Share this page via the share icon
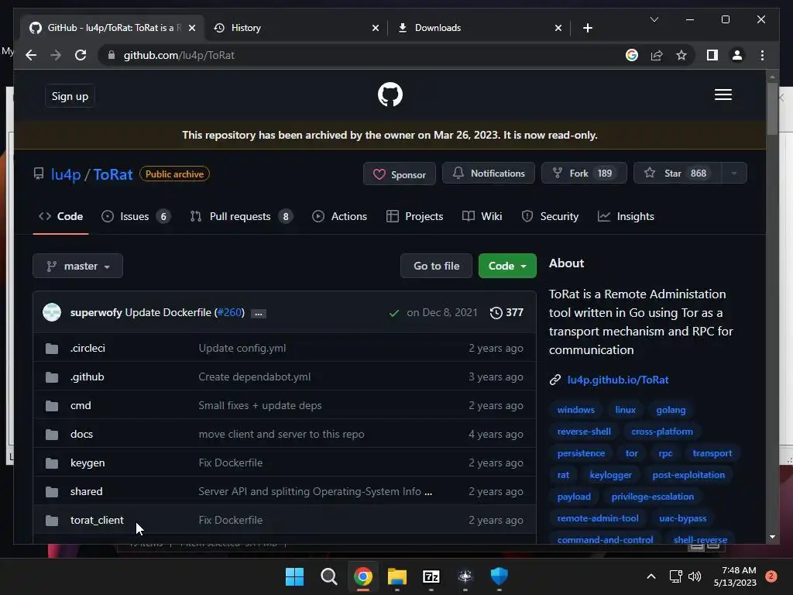 [657, 55]
